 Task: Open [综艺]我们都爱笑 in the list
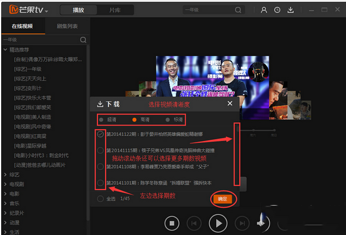tap(32, 108)
